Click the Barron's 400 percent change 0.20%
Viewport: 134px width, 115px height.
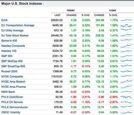(x=86, y=41)
